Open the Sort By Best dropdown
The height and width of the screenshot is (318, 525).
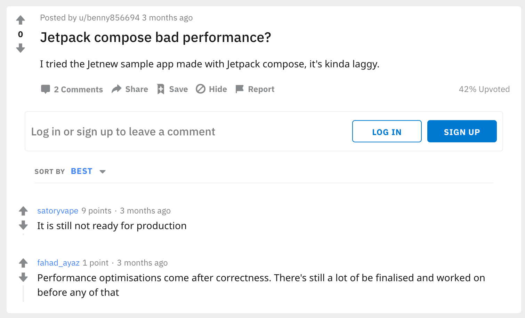[x=81, y=171]
